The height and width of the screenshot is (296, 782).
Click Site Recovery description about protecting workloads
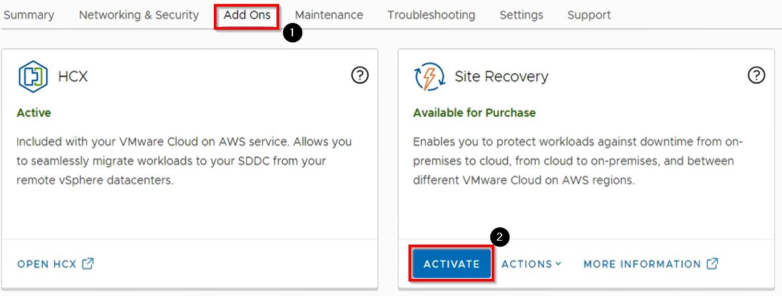pyautogui.click(x=578, y=160)
